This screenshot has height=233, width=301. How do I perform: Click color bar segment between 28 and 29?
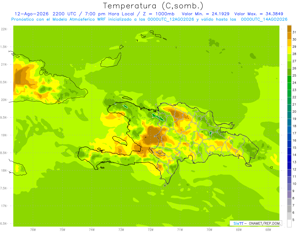pyautogui.click(x=289, y=50)
